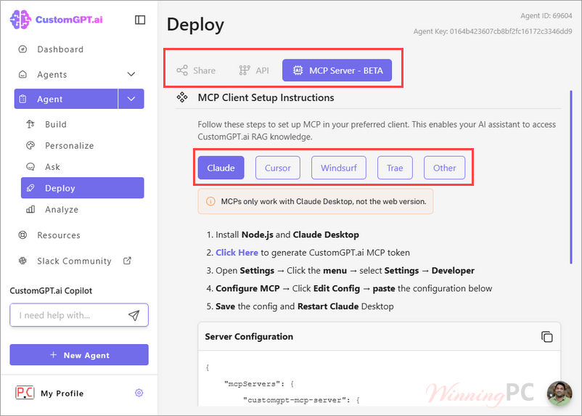Open the Agent dropdown arrow
The image size is (582, 416).
click(x=131, y=99)
